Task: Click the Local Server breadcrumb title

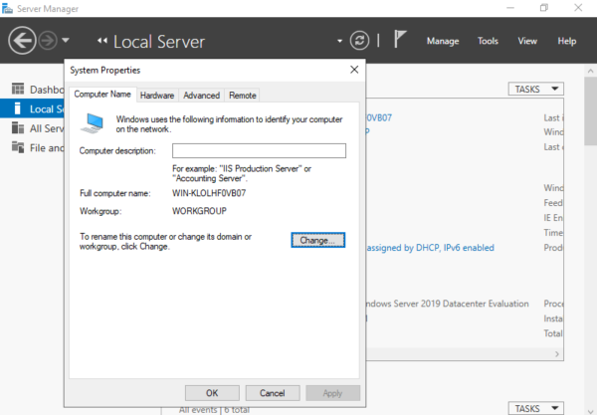Action: 159,42
